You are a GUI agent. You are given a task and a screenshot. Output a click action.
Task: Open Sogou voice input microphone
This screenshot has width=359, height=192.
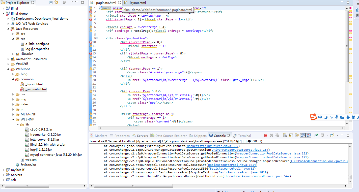click(x=337, y=117)
